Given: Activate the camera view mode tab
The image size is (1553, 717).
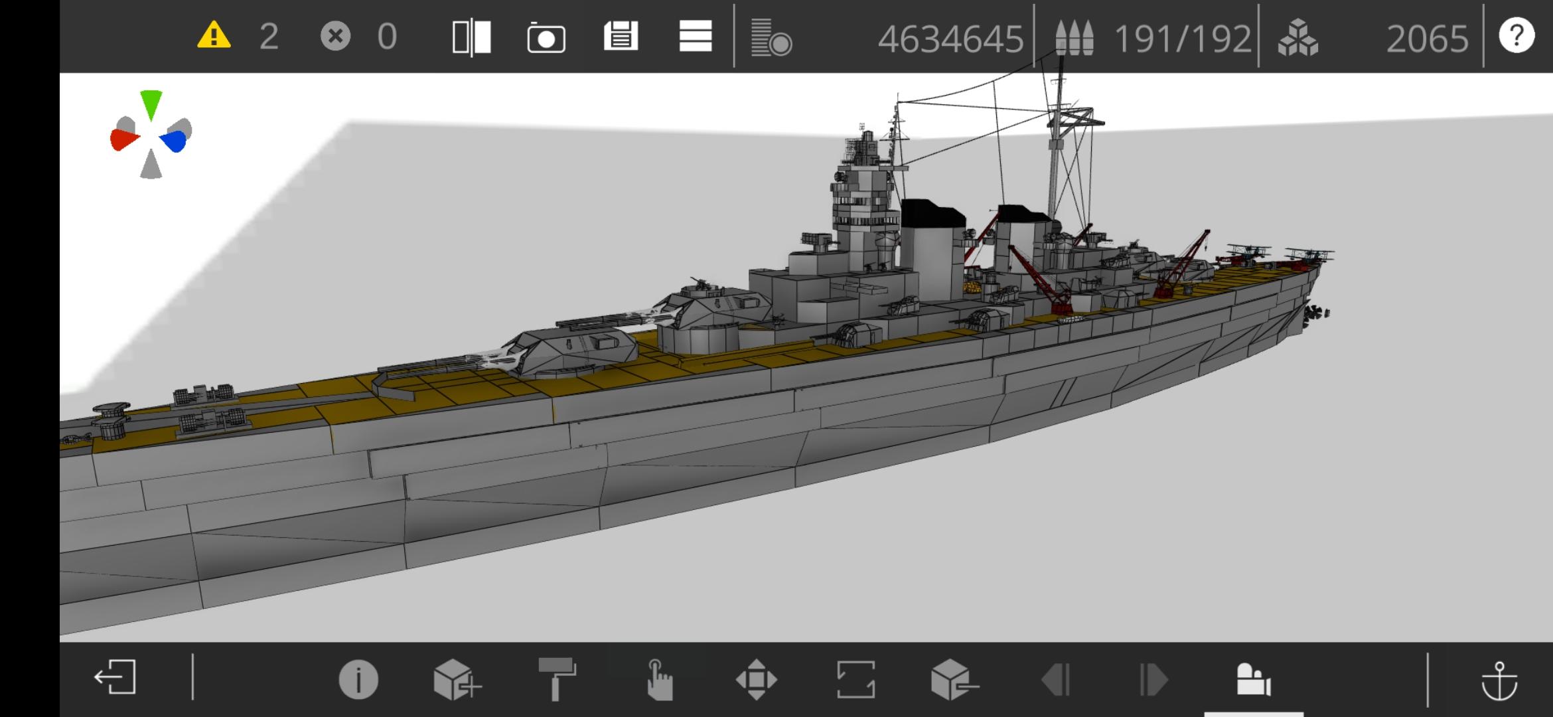Looking at the screenshot, I should [x=1253, y=680].
